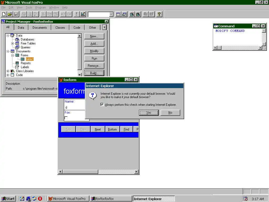Click Yes in the Internet Explorer dialog
This screenshot has width=269, height=202.
149,113
